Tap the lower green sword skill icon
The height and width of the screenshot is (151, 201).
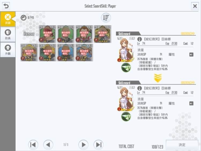click(126, 116)
